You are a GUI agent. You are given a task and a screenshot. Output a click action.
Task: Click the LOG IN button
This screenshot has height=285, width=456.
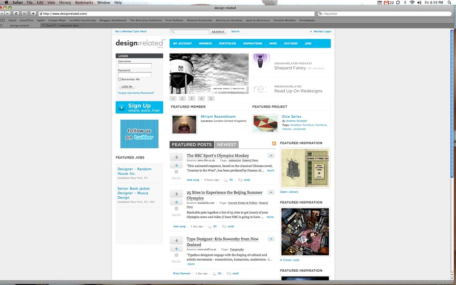click(126, 87)
